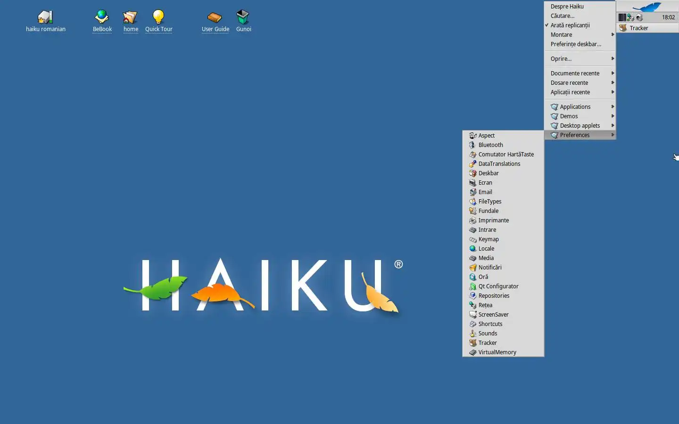
Task: Choose Căutare... from the Deskbar menu
Action: pyautogui.click(x=580, y=16)
